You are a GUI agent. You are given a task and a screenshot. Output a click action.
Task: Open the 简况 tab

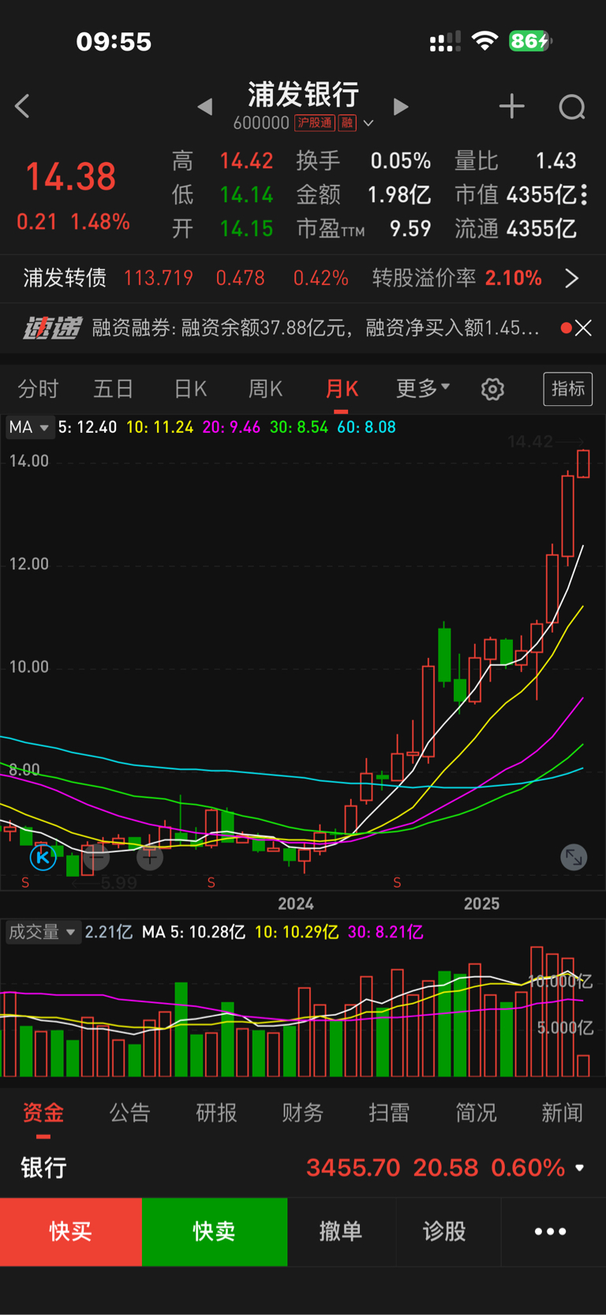click(x=476, y=1113)
